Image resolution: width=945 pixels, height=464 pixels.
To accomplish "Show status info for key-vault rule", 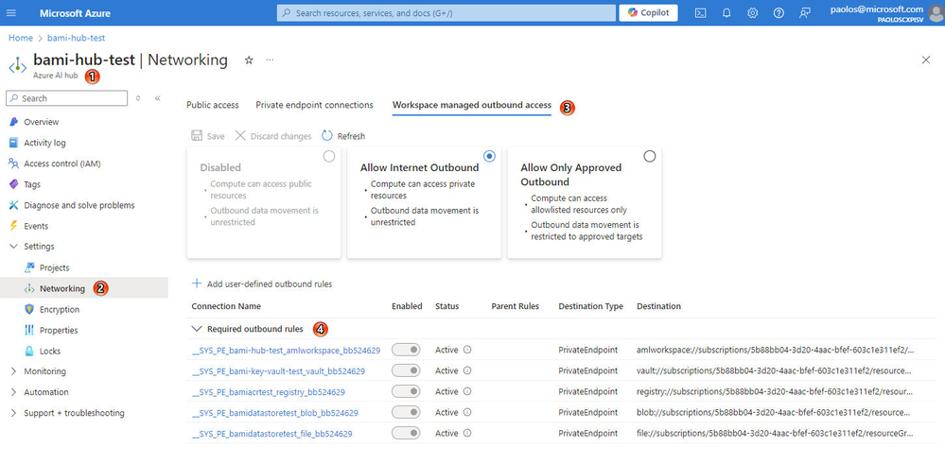I will coord(467,370).
